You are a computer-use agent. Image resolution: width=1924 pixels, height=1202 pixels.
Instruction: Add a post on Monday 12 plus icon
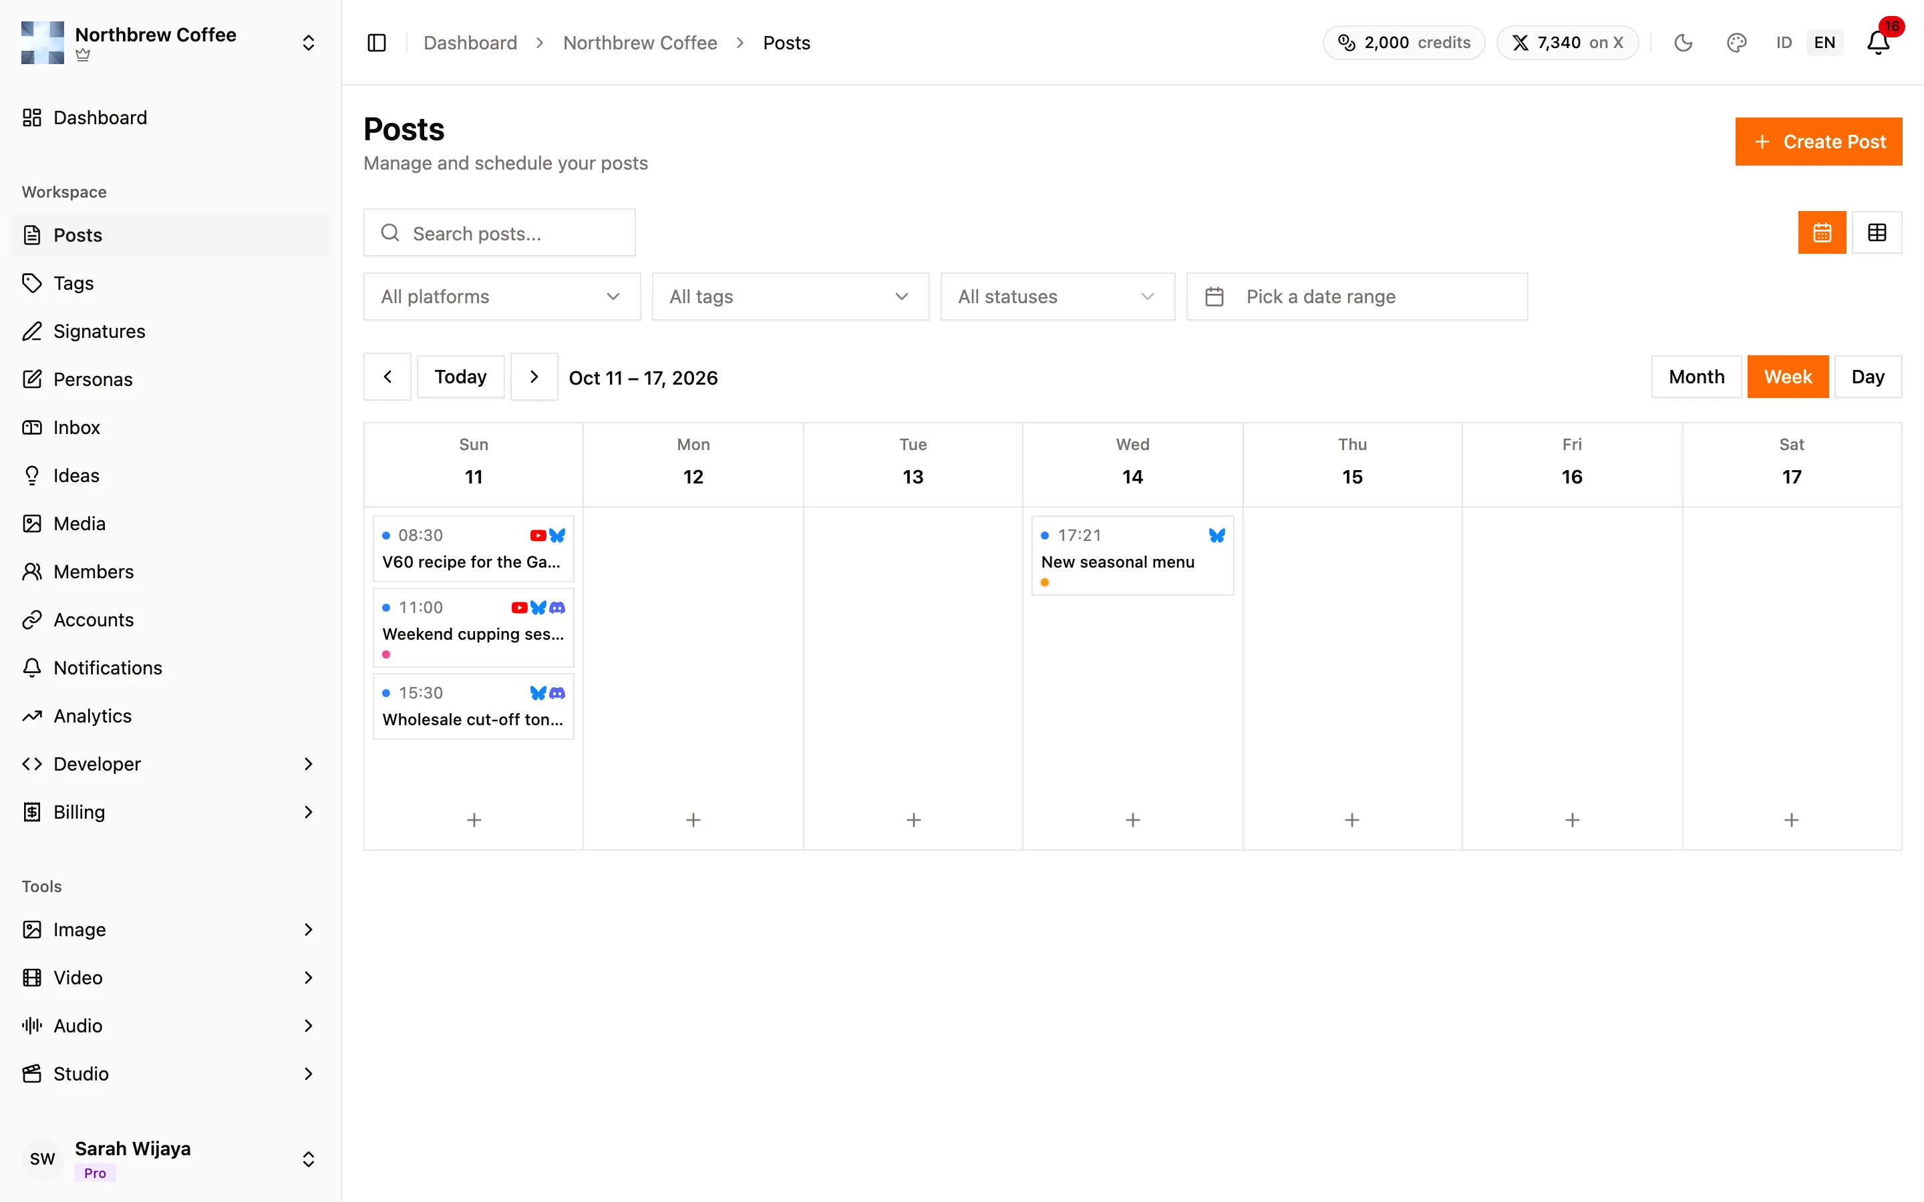[693, 819]
